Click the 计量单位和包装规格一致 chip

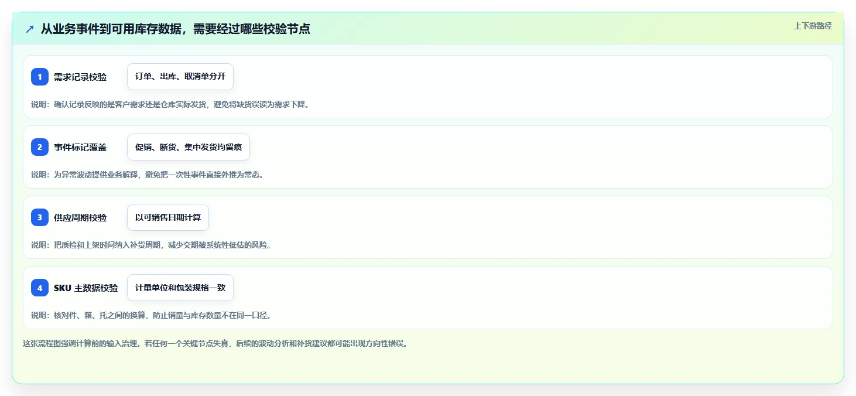coord(180,288)
